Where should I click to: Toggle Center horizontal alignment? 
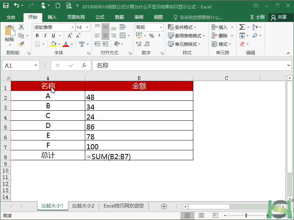tap(105, 36)
